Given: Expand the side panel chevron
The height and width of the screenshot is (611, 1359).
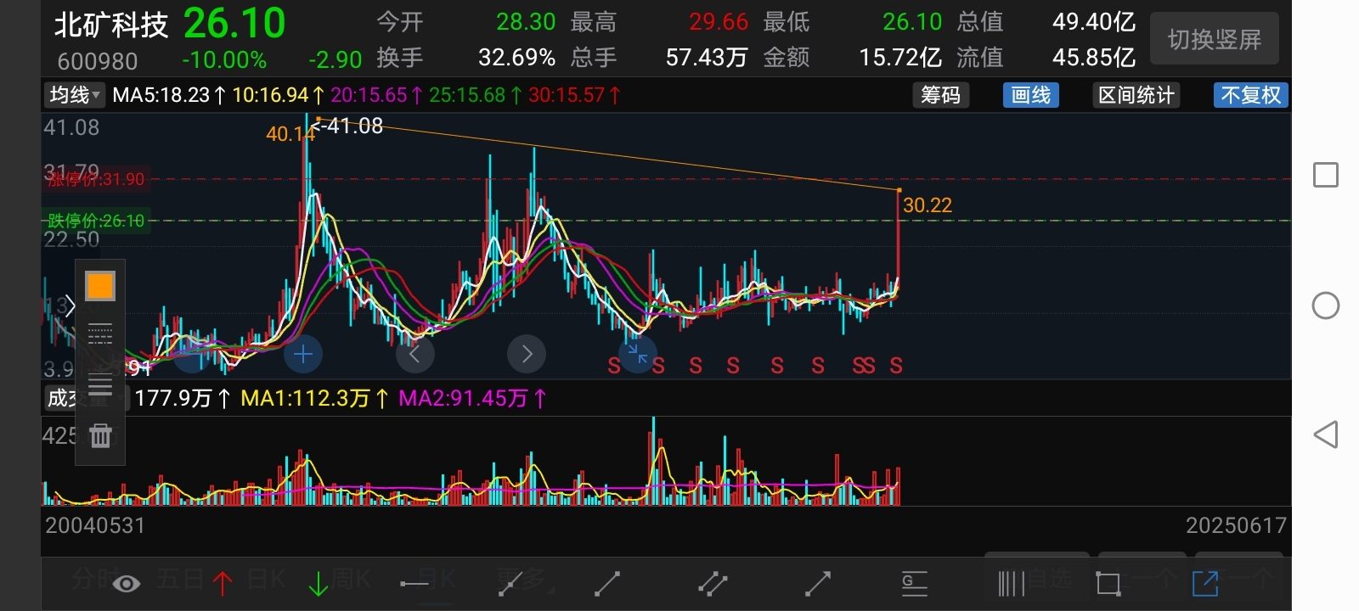Looking at the screenshot, I should pyautogui.click(x=70, y=305).
